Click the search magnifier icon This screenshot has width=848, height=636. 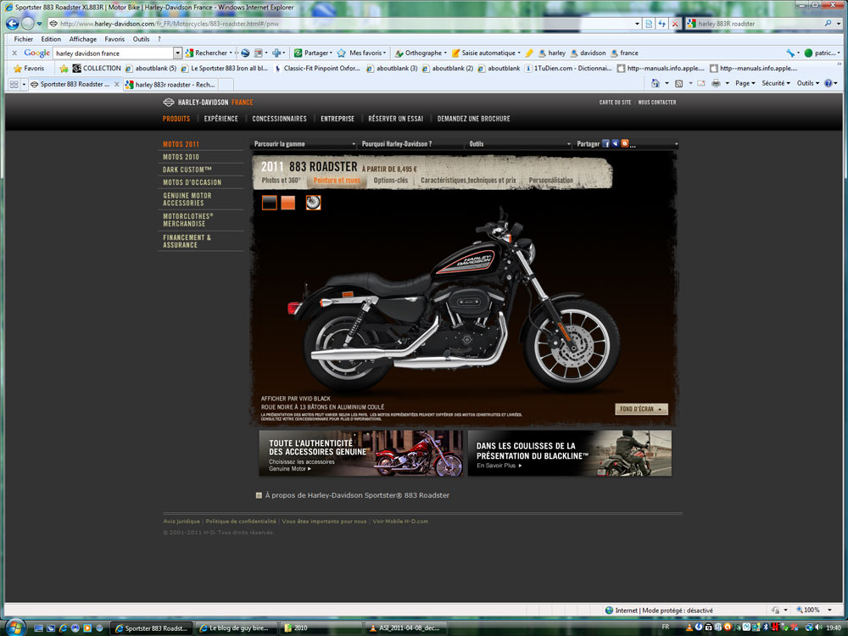(828, 23)
